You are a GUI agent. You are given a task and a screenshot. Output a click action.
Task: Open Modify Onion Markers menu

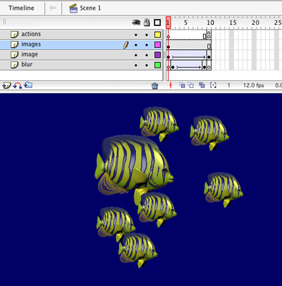[213, 85]
